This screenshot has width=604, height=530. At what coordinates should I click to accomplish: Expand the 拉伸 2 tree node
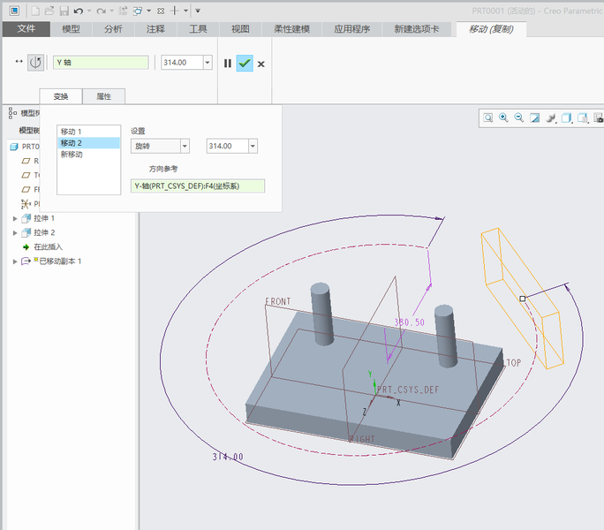[x=15, y=233]
